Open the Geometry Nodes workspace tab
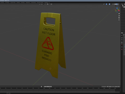 40,3
